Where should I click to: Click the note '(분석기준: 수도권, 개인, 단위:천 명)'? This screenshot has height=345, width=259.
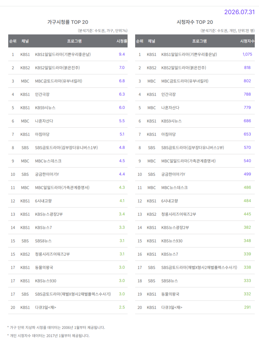click(x=227, y=31)
